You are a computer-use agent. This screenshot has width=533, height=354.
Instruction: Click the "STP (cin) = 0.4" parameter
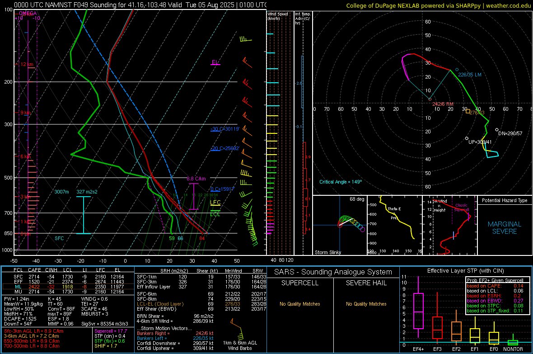(x=110, y=336)
